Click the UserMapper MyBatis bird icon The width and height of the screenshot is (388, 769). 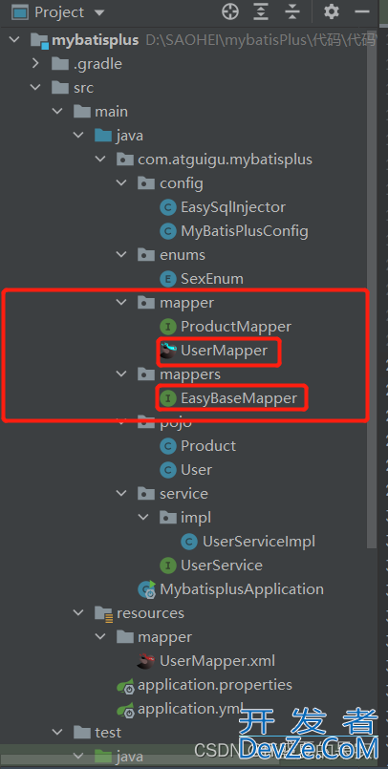tap(168, 351)
